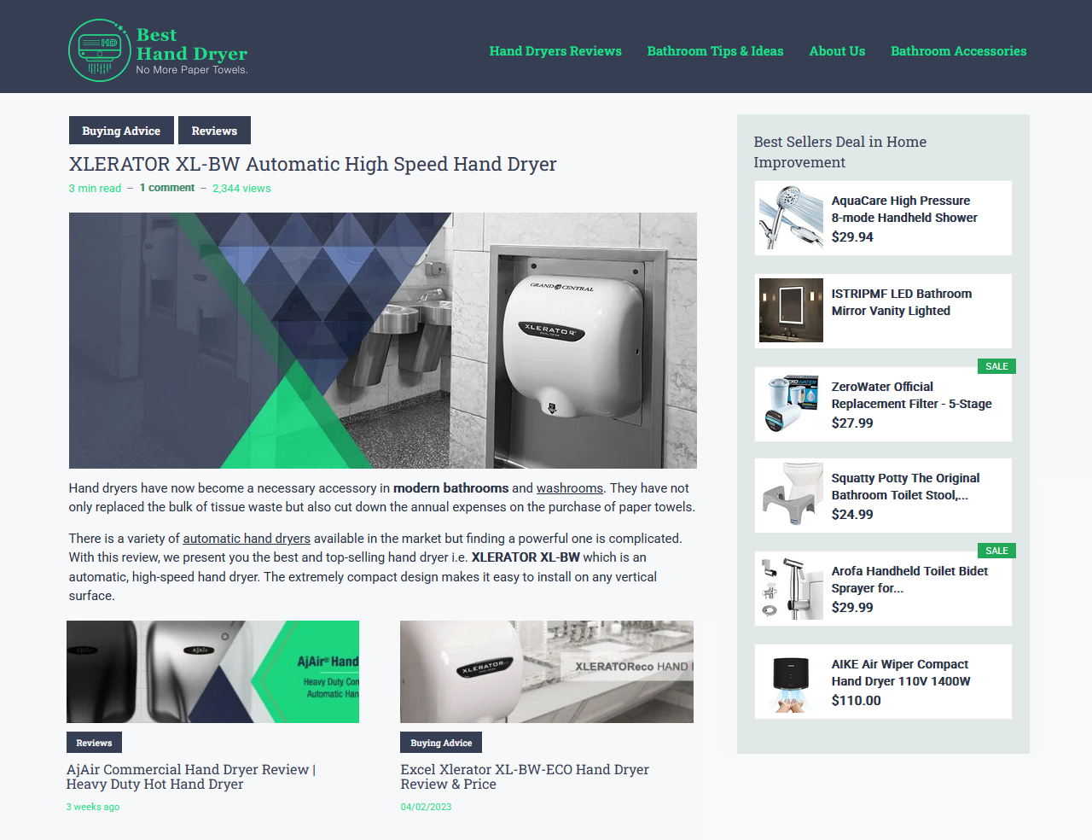The image size is (1092, 840).
Task: Open Hand Dryers Reviews menu
Action: point(555,51)
